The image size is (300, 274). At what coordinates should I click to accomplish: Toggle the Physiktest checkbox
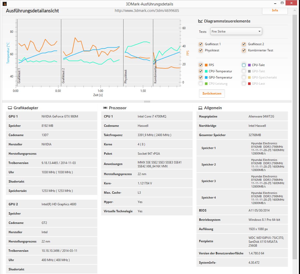201,50
